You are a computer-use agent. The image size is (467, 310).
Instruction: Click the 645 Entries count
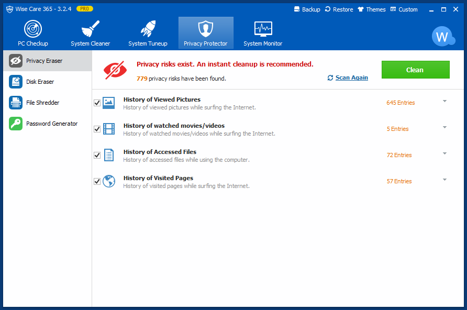click(x=401, y=103)
